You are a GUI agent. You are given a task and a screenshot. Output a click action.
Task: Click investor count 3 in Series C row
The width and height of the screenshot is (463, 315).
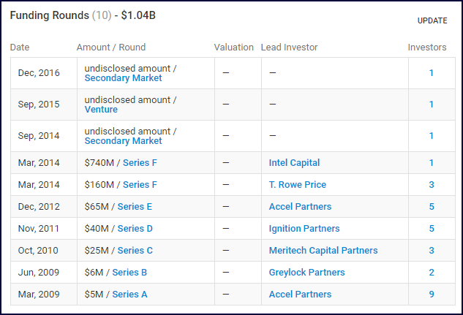click(x=432, y=251)
